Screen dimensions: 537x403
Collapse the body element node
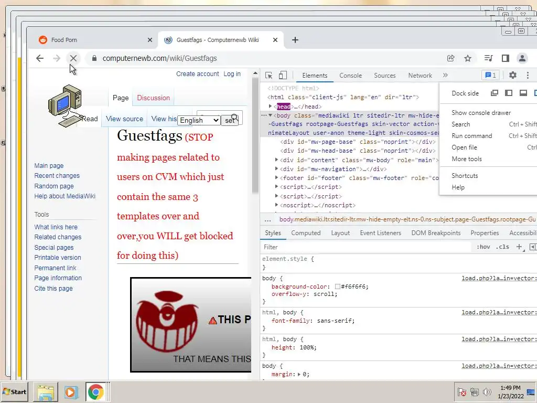coord(270,115)
